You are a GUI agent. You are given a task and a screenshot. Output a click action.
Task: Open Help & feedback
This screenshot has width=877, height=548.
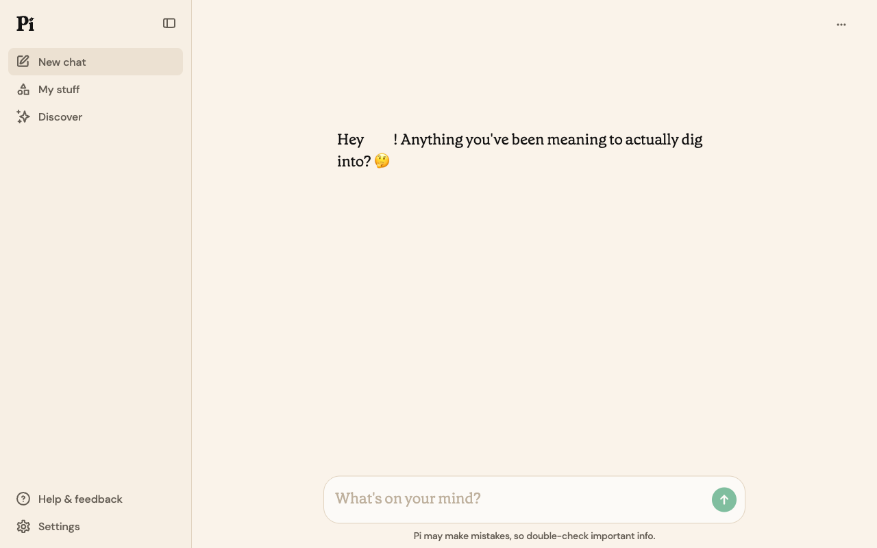coord(95,499)
